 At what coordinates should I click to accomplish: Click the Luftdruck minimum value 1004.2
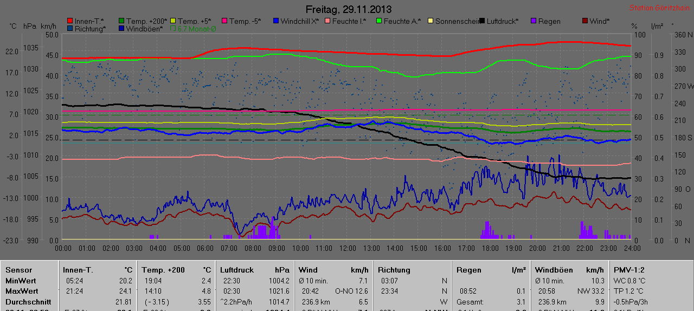tap(279, 281)
